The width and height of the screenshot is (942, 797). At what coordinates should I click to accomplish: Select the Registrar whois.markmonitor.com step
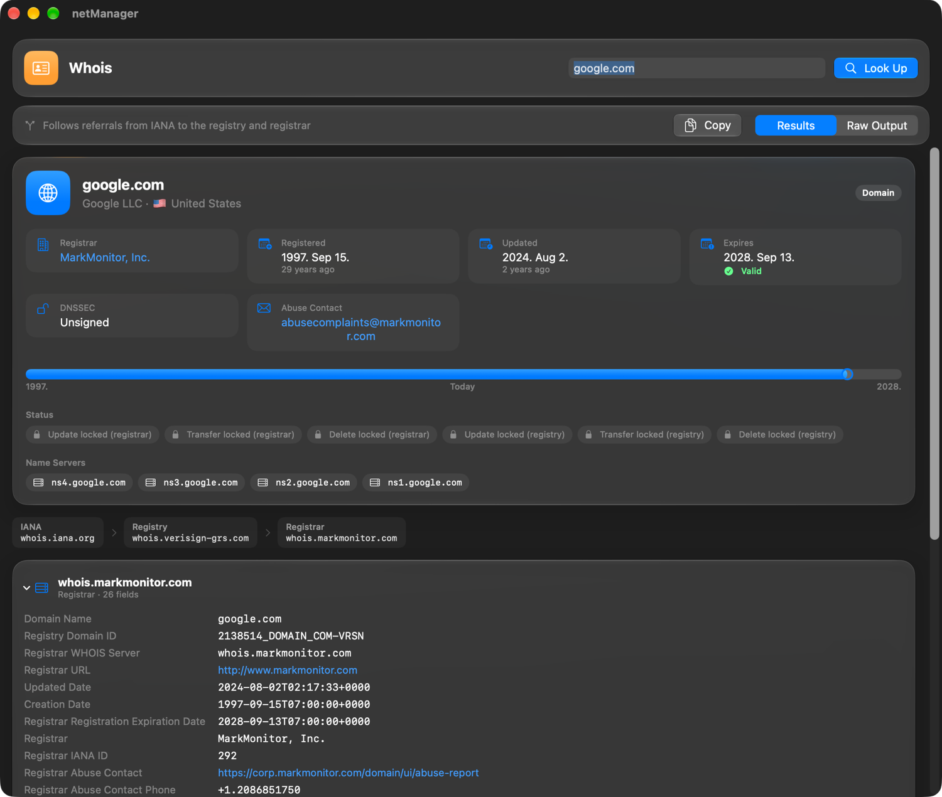coord(341,533)
